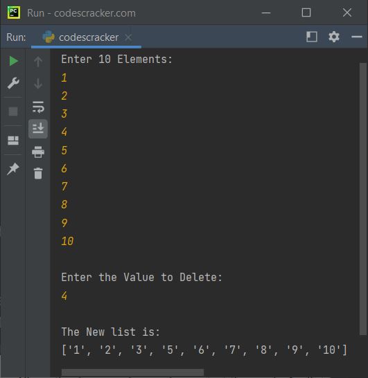This screenshot has height=378, width=368.
Task: Go up the stack trace arrow
Action: (38, 62)
